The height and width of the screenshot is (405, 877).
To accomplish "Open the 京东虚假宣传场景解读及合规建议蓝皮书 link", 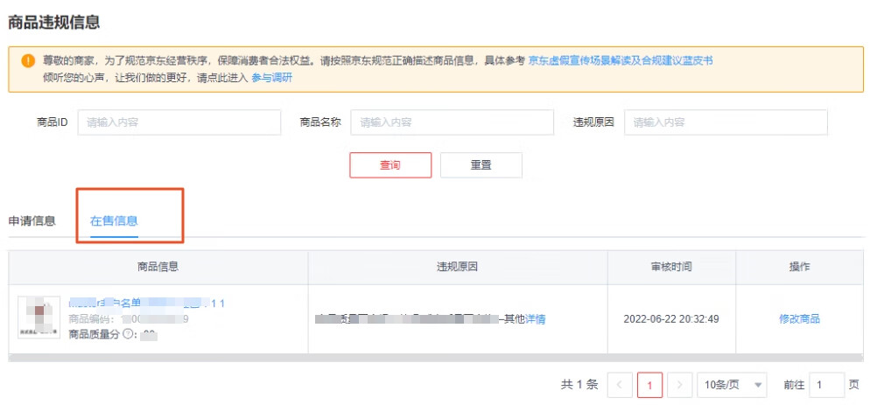I will click(x=620, y=61).
